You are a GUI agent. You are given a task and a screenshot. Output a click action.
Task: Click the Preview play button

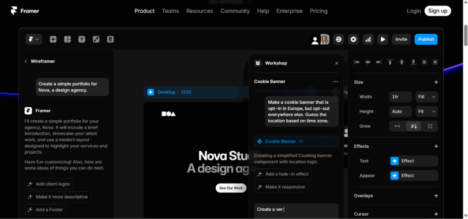(x=383, y=39)
